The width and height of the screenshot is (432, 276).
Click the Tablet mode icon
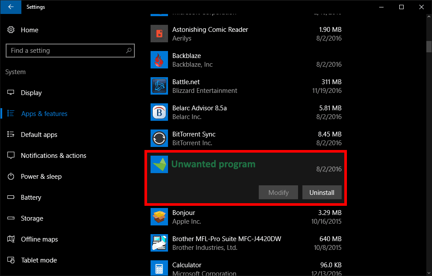coord(11,260)
